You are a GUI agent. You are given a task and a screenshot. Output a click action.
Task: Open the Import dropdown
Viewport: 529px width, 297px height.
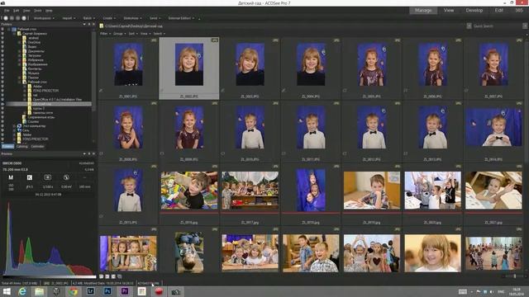69,18
